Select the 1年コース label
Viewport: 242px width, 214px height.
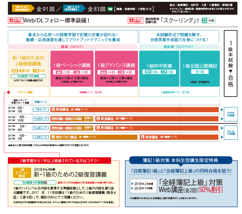pos(40,110)
